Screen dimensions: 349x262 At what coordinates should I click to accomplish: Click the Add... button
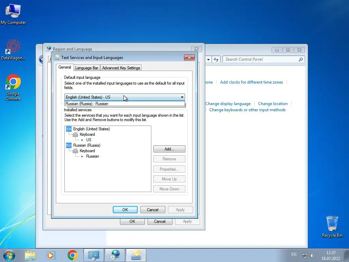tap(169, 149)
